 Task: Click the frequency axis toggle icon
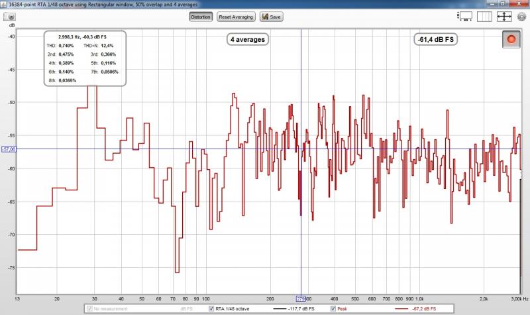pyautogui.click(x=484, y=16)
